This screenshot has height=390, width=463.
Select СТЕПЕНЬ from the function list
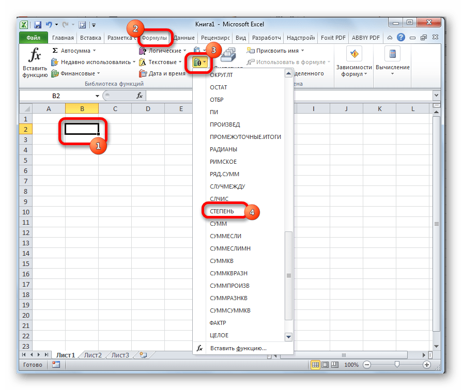[222, 211]
